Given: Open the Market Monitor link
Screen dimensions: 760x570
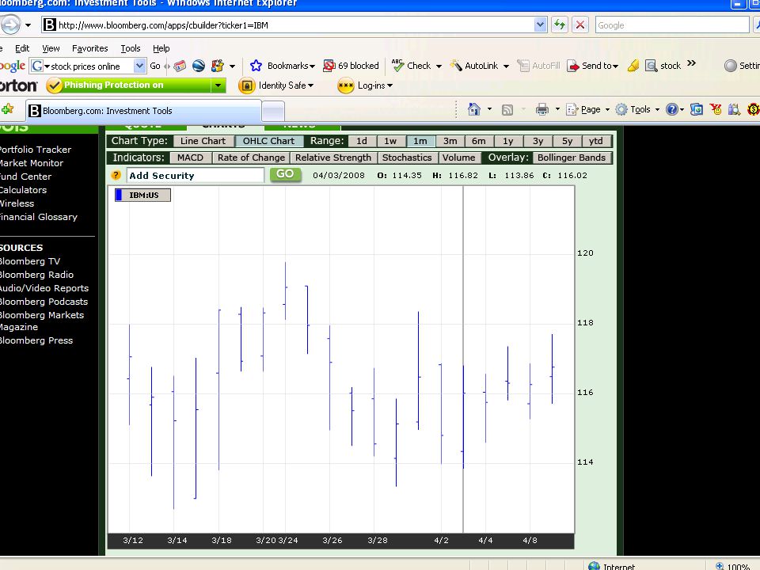Looking at the screenshot, I should tap(32, 163).
